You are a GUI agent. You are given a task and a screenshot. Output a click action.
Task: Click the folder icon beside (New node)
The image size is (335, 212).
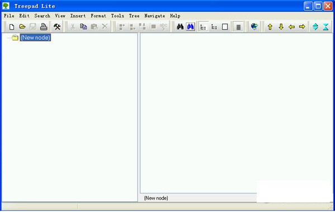[15, 37]
